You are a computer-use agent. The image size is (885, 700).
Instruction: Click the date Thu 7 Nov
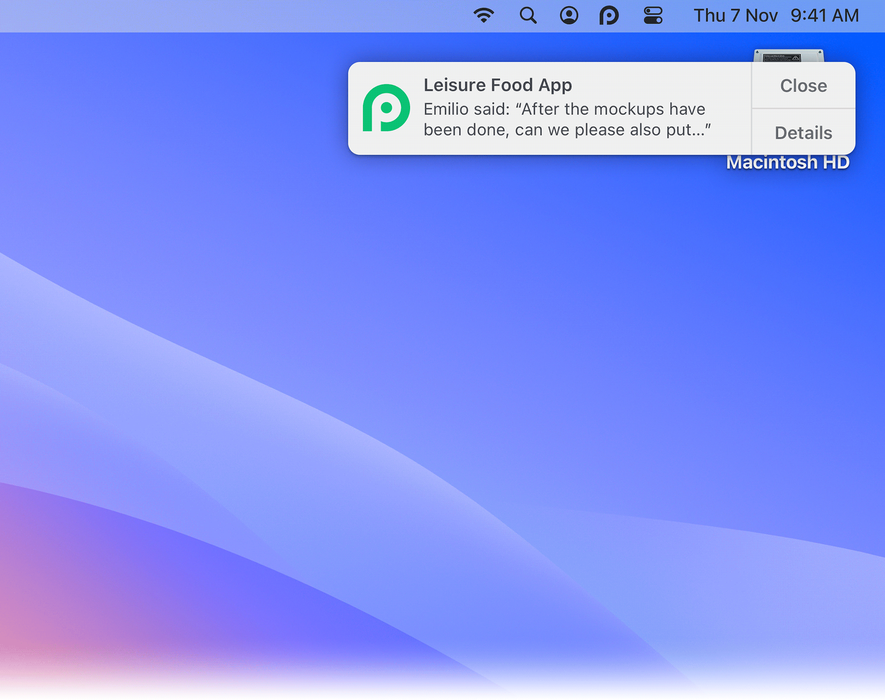tap(735, 16)
